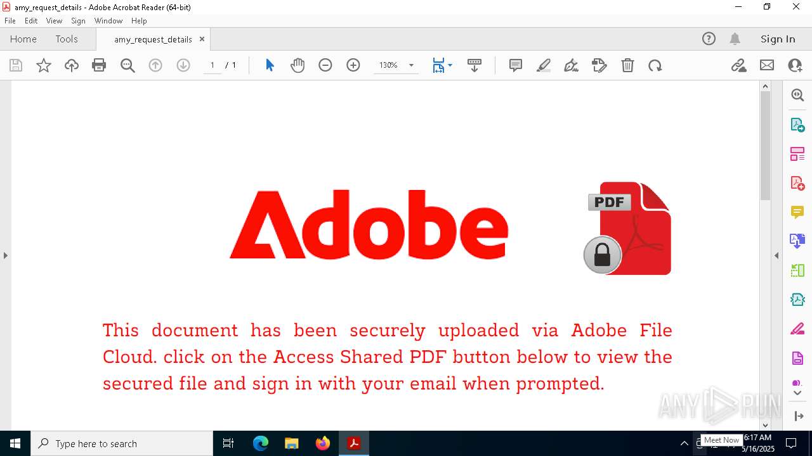This screenshot has width=812, height=456.
Task: Close the amy_request_details tab
Action: (x=202, y=39)
